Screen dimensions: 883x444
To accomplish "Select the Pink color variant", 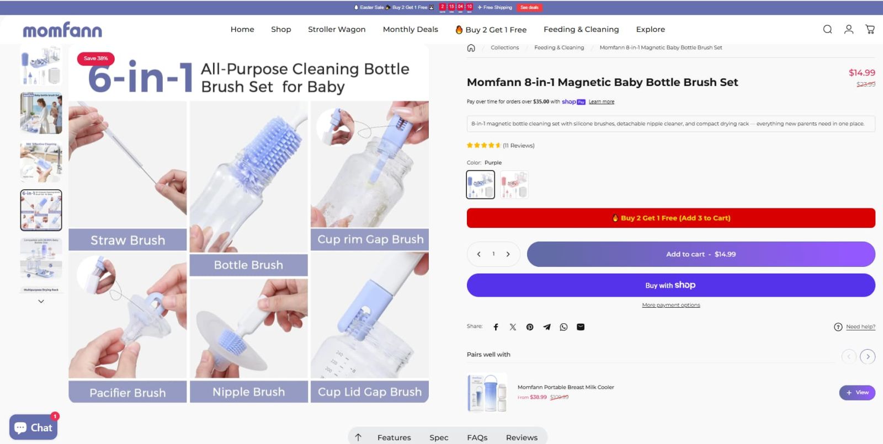I will click(513, 184).
